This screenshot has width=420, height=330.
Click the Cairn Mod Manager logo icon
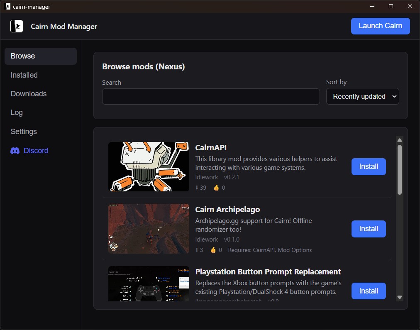(x=17, y=26)
